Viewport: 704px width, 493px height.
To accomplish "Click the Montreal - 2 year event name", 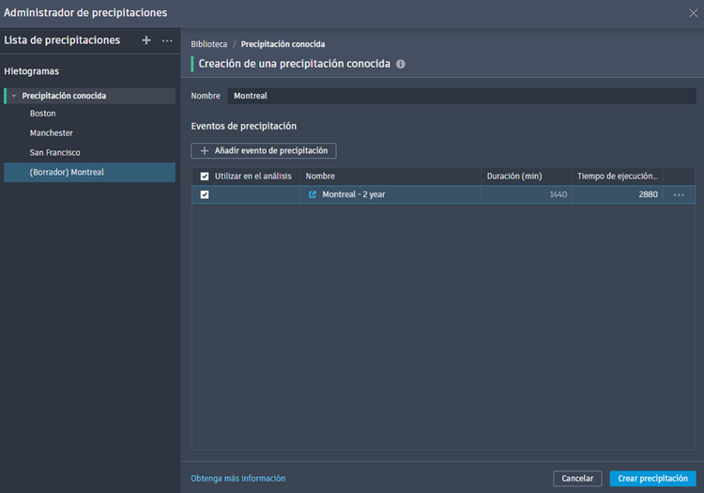I will pos(354,194).
